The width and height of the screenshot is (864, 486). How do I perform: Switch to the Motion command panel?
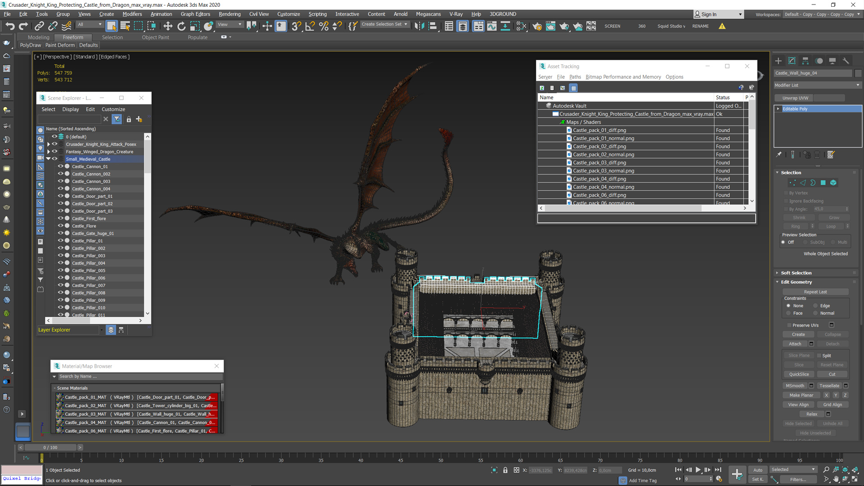(819, 61)
